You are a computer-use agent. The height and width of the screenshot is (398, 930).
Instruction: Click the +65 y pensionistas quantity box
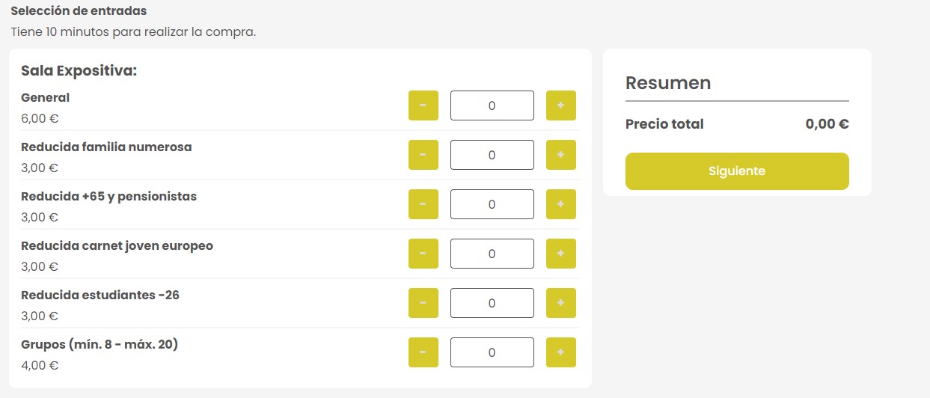pyautogui.click(x=492, y=204)
